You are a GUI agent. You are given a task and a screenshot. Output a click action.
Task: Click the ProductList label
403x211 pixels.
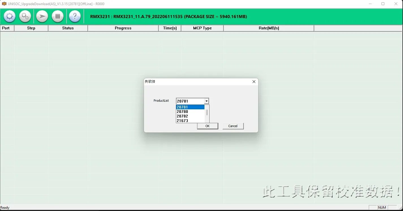(x=161, y=101)
